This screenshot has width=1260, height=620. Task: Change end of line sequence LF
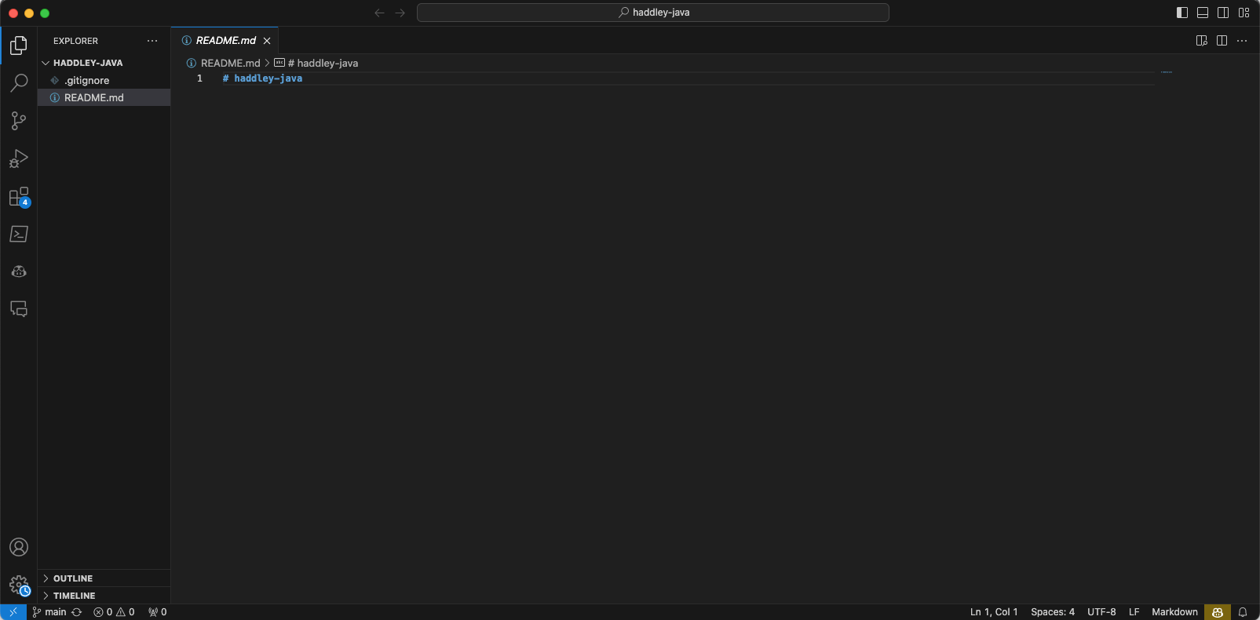1134,612
